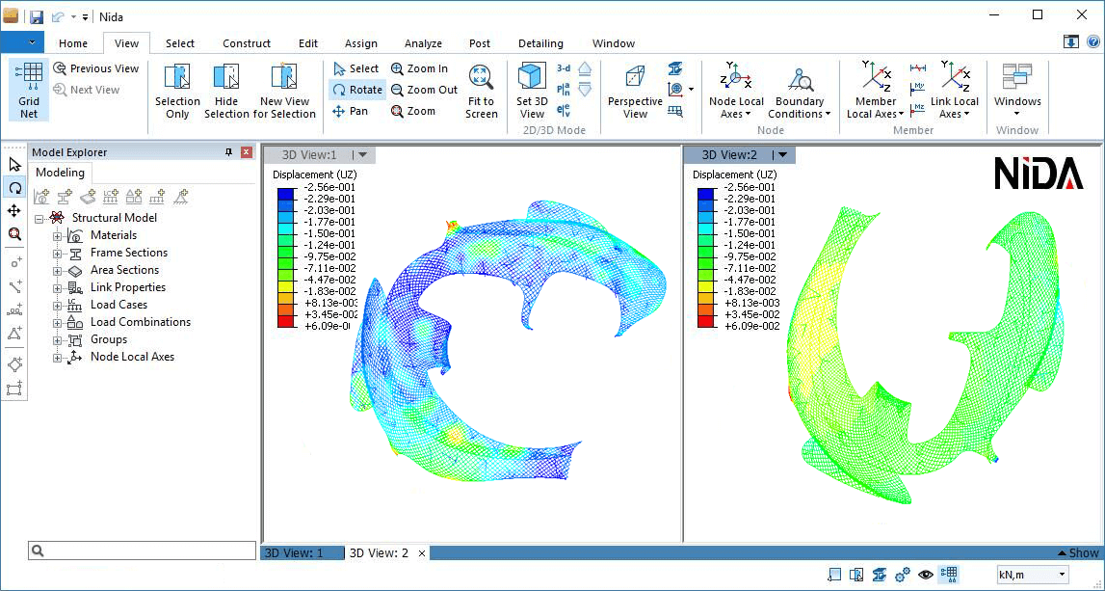Click the add support icon in Model Explorer
Image resolution: width=1105 pixels, height=591 pixels.
pos(181,196)
